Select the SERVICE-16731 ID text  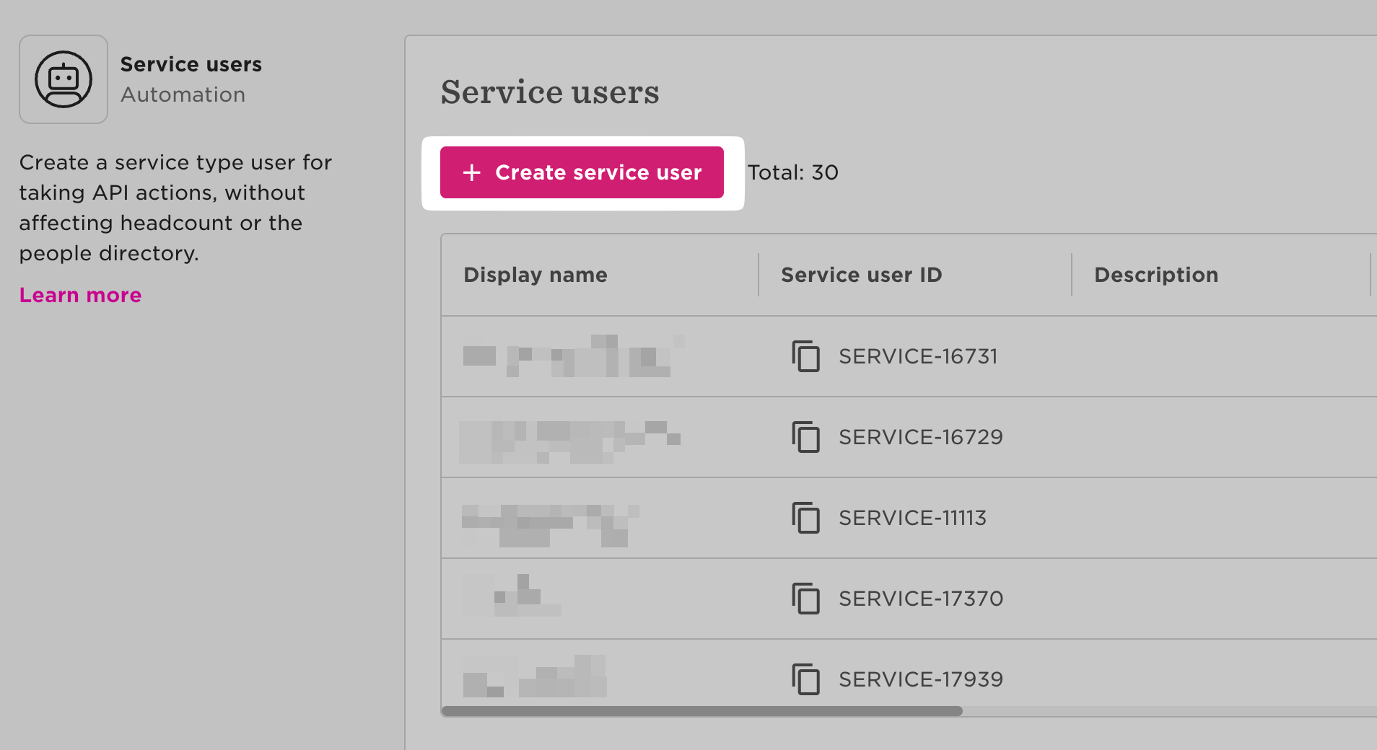[x=917, y=356]
